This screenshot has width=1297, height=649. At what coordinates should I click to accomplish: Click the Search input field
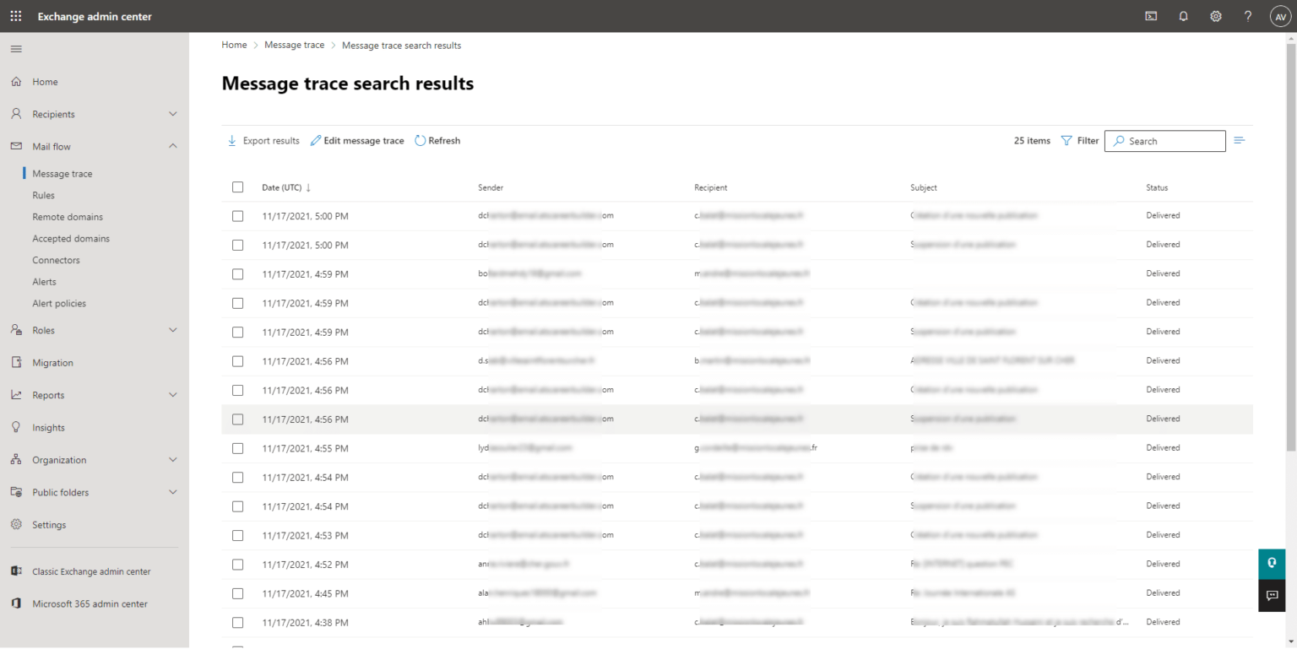pyautogui.click(x=1164, y=141)
